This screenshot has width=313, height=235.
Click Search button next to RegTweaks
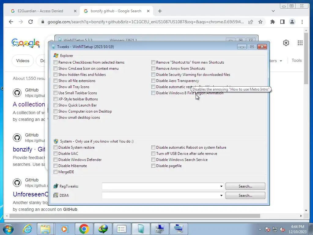(x=245, y=186)
